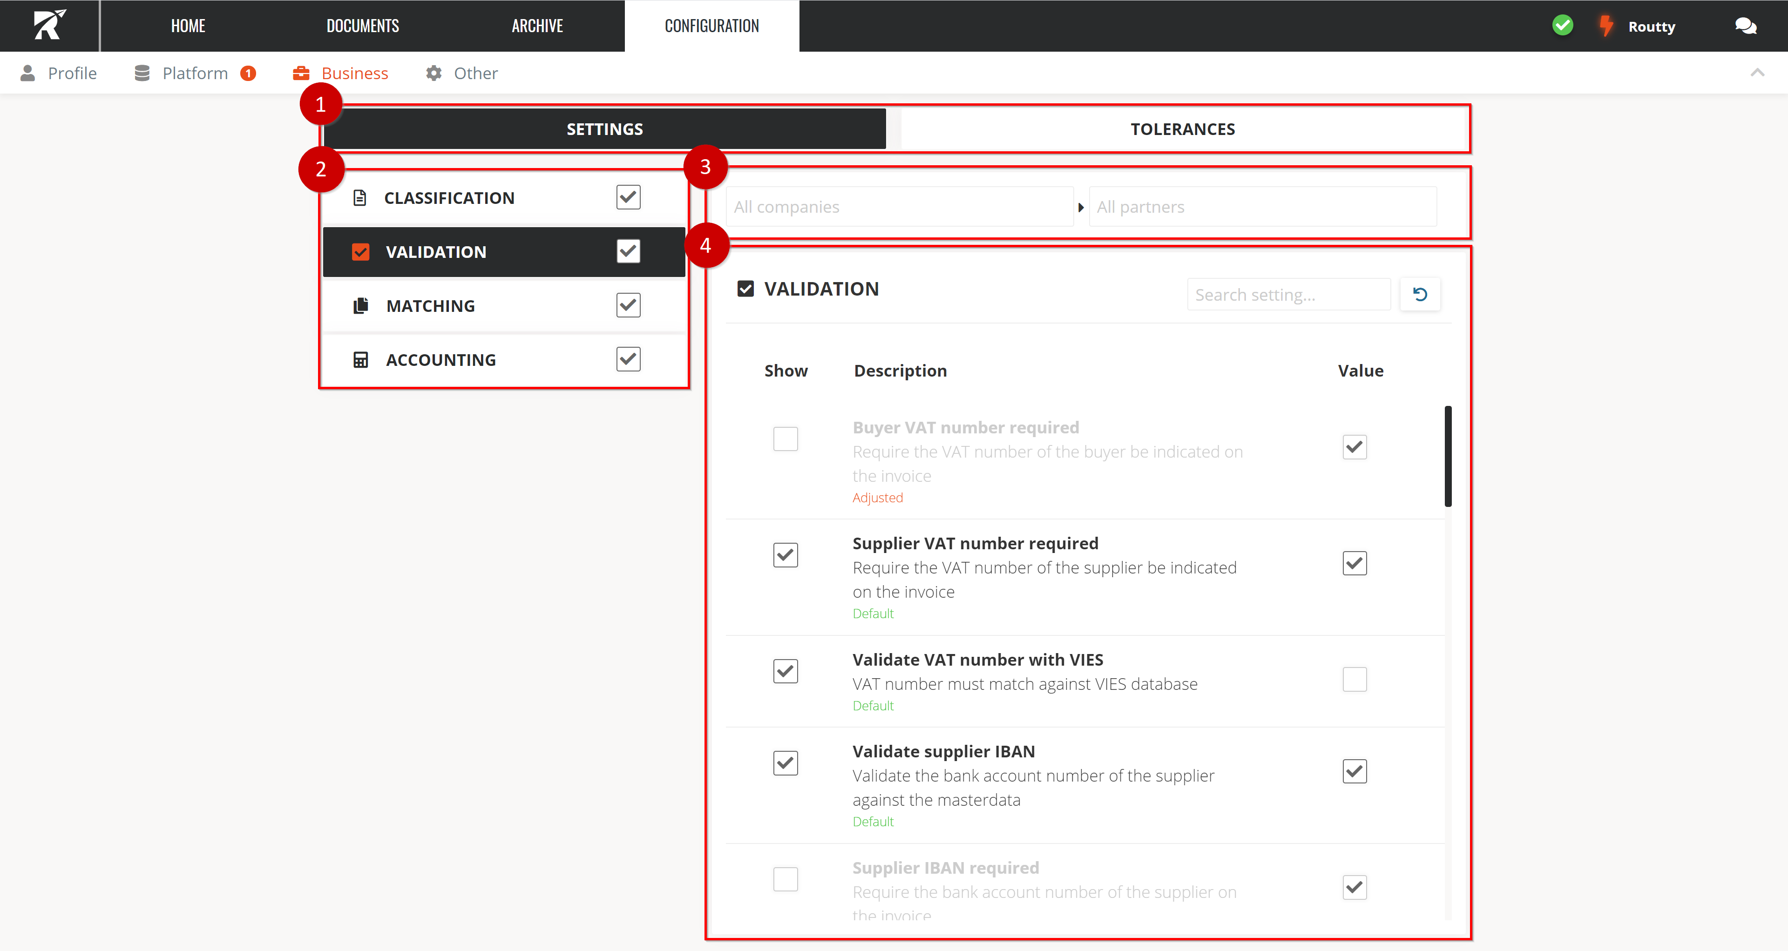
Task: Click the Other gear icon
Action: [x=434, y=73]
